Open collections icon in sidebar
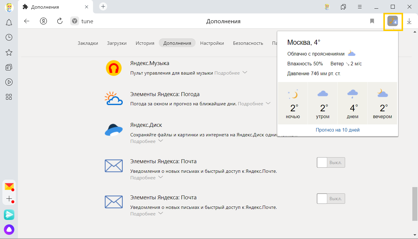Viewport: 418px width, 239px height. (9, 67)
